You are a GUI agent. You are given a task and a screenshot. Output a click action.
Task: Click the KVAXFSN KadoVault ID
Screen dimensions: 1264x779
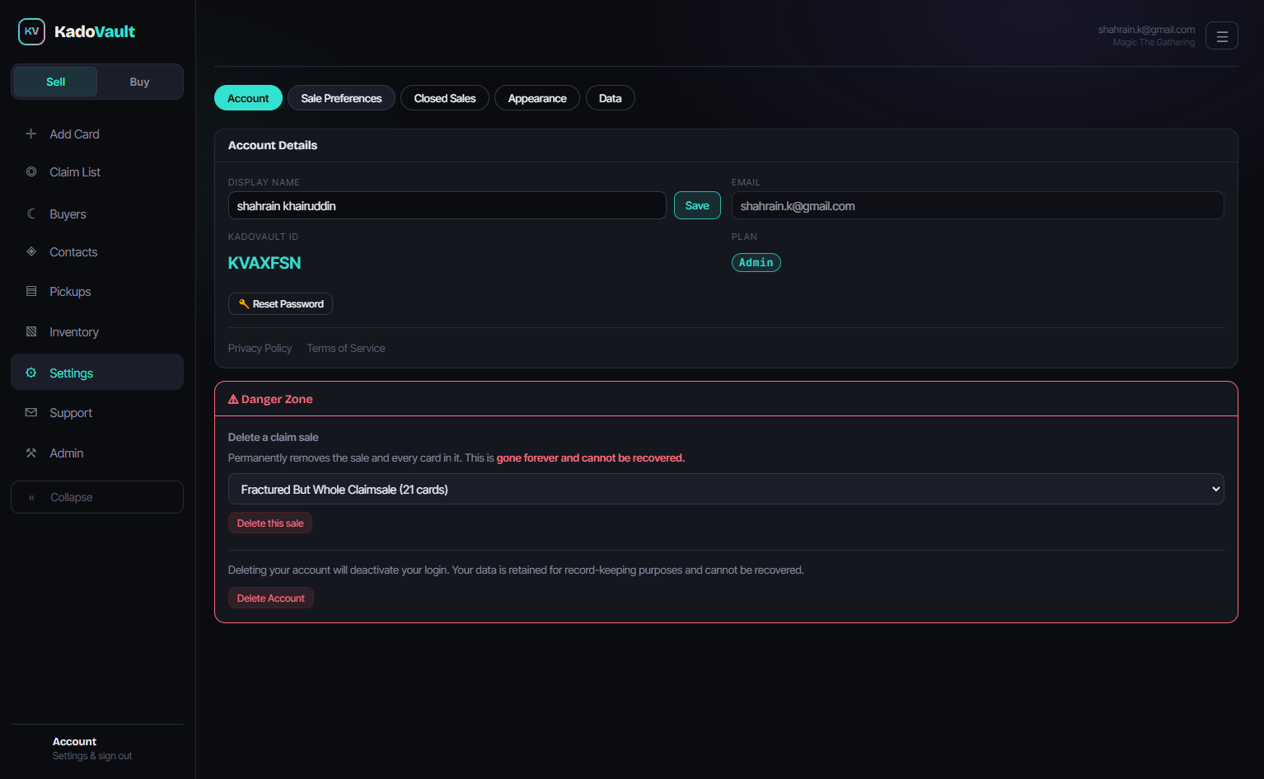[x=265, y=263]
